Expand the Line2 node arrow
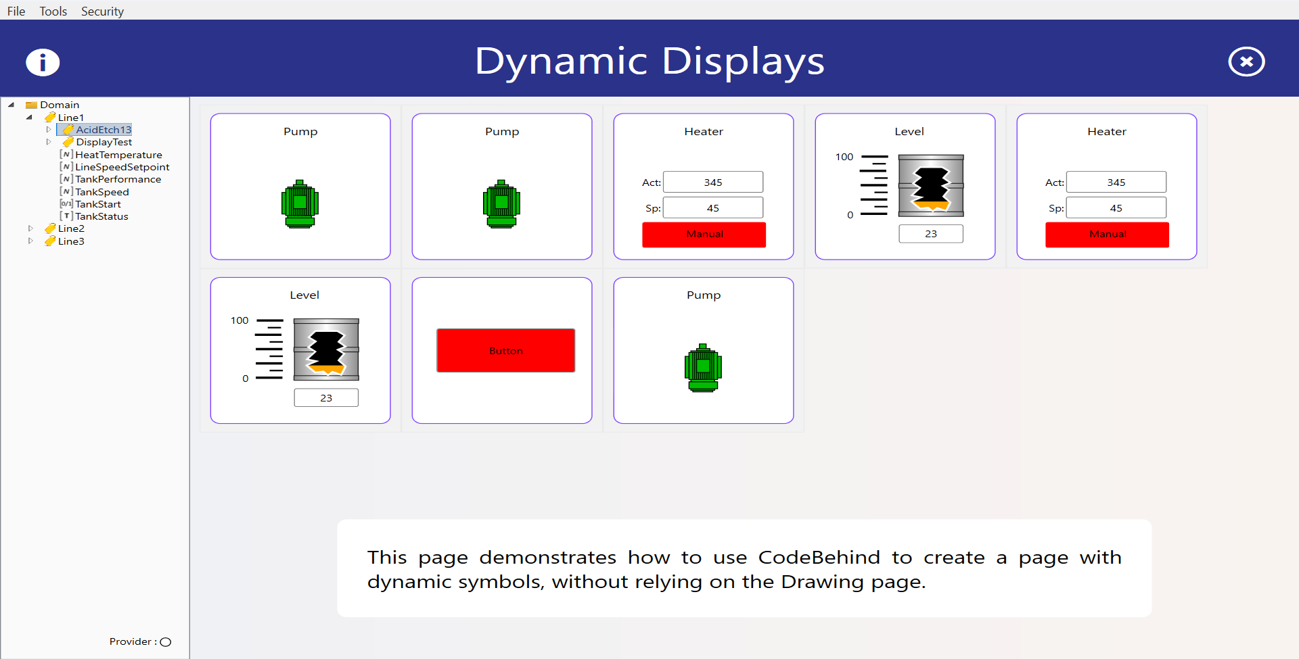Viewport: 1299px width, 659px height. pyautogui.click(x=30, y=228)
